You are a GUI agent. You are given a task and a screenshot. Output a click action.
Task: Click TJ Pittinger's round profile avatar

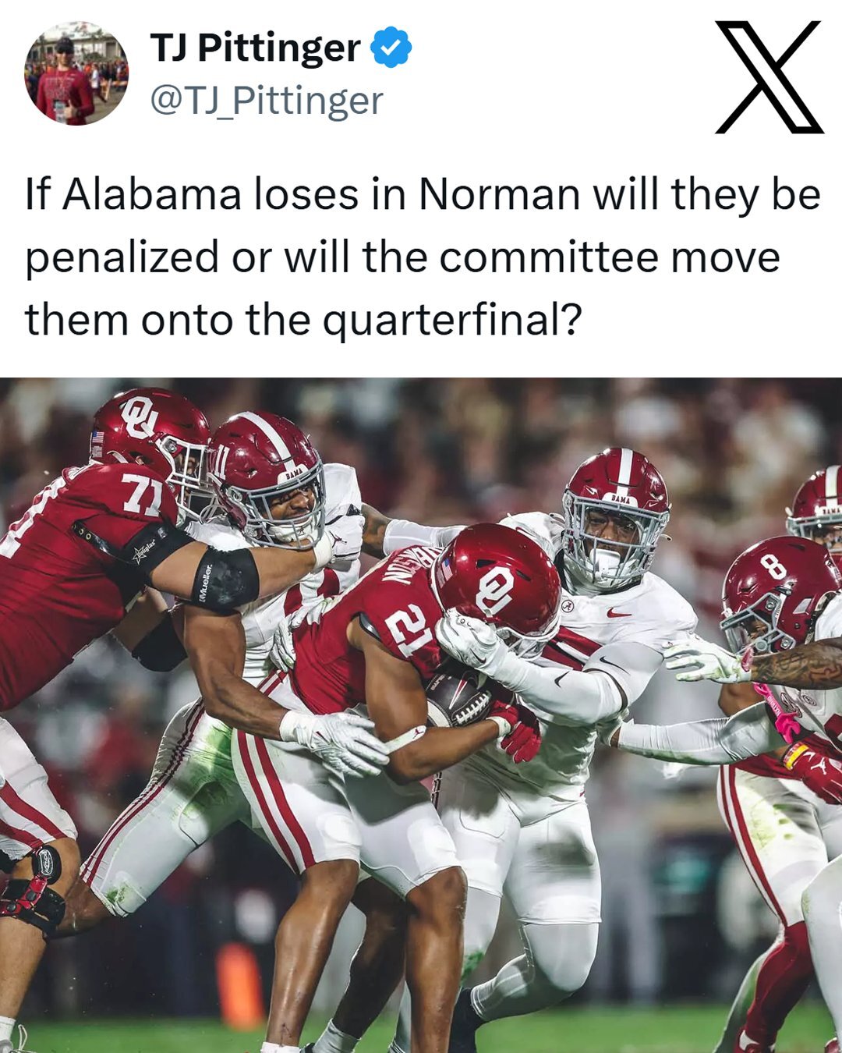click(76, 73)
